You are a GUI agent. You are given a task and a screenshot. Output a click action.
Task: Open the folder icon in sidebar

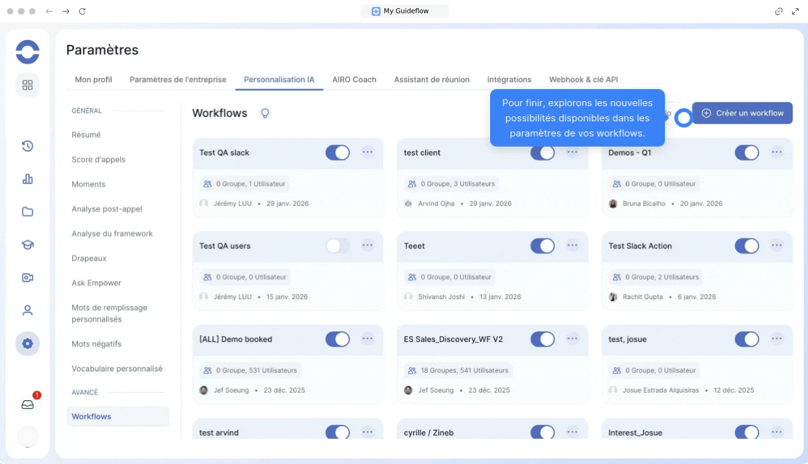tap(27, 212)
